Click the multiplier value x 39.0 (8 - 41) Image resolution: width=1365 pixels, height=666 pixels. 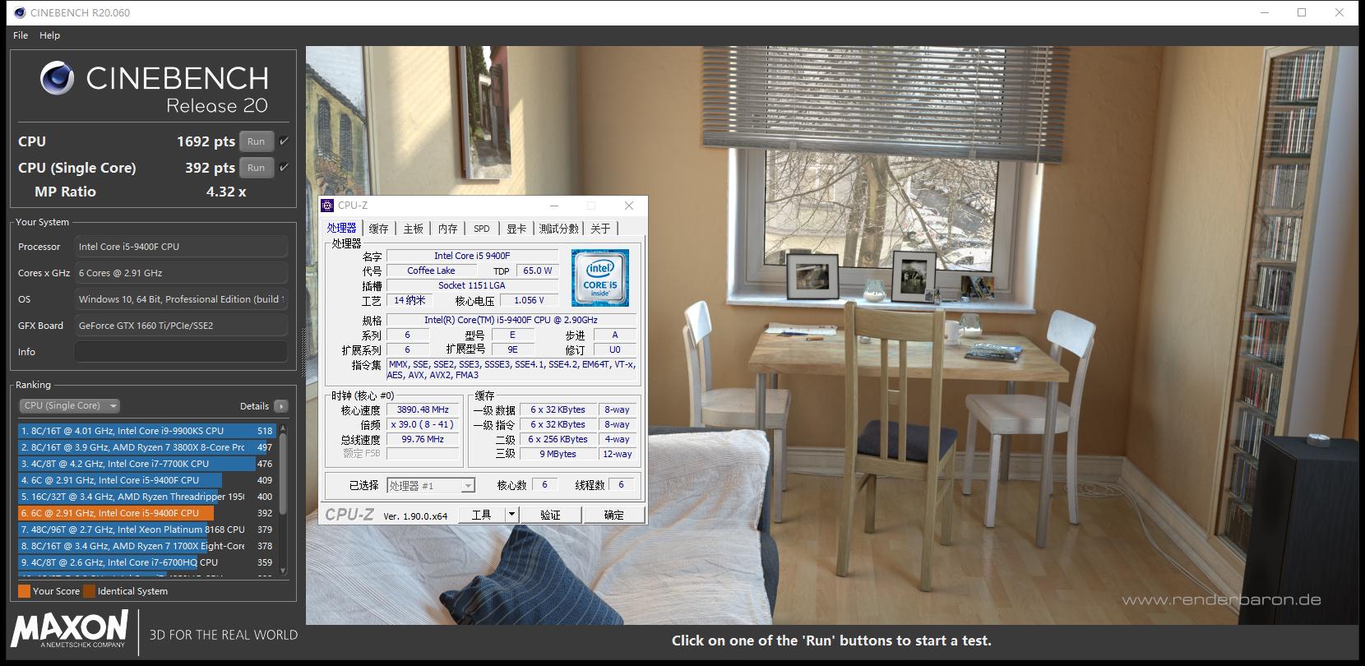(x=423, y=424)
